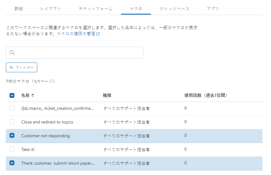Click the Thank customer, submit return paper... name
This screenshot has width=271, height=175.
pyautogui.click(x=58, y=163)
